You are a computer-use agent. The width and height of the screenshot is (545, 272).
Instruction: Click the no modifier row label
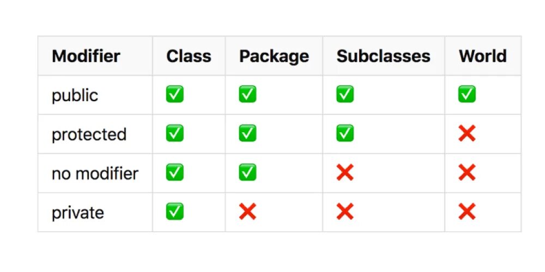[x=95, y=174]
